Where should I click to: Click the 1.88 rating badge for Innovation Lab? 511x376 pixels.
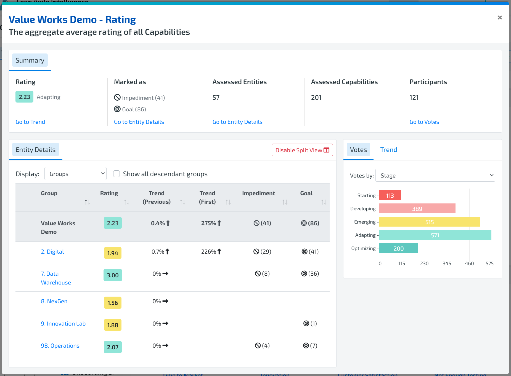(x=113, y=325)
